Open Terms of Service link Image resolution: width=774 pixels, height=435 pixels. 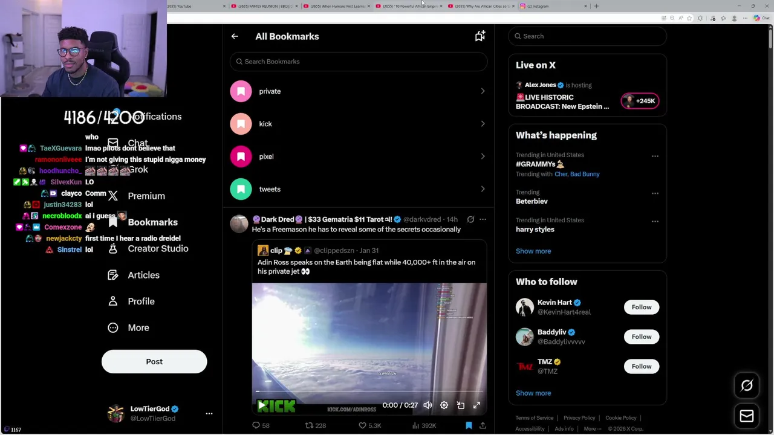tap(535, 418)
